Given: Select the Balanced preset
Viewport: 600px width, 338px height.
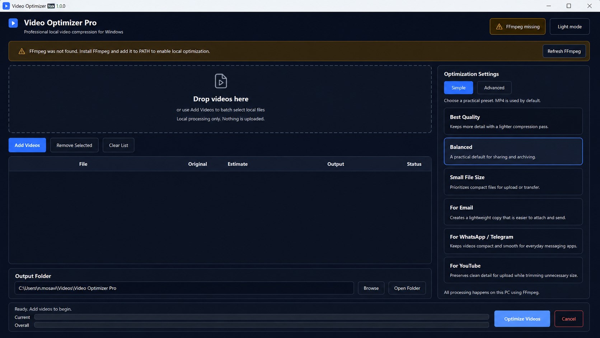Looking at the screenshot, I should click(x=513, y=152).
